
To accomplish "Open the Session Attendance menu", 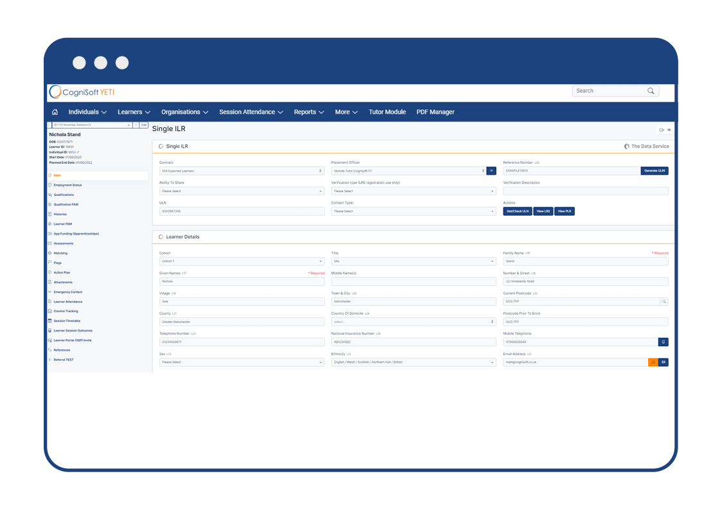I will coord(251,112).
